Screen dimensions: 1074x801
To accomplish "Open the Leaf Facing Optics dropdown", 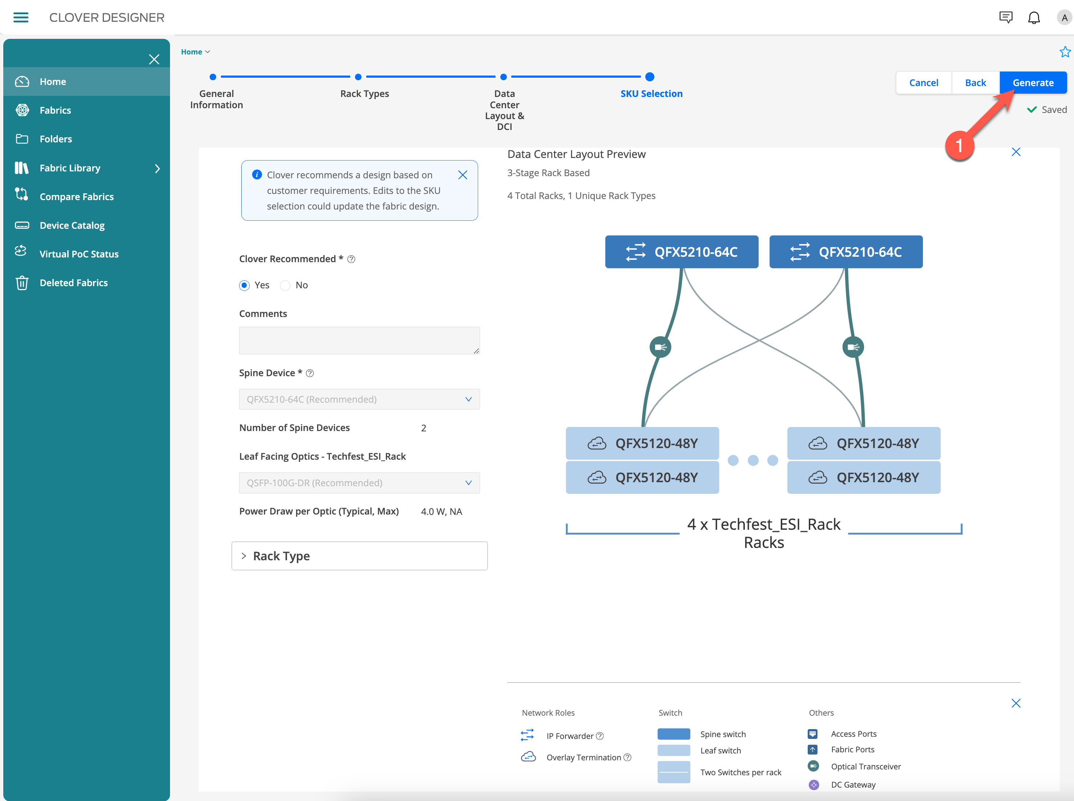I will (359, 483).
